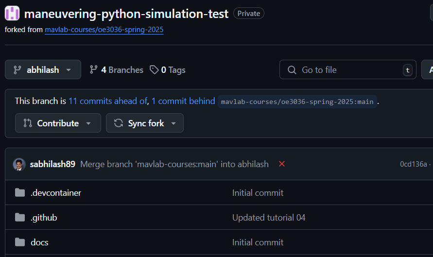Viewport: 433px width, 257px height.
Task: Click the red failed status X icon
Action: [x=282, y=164]
